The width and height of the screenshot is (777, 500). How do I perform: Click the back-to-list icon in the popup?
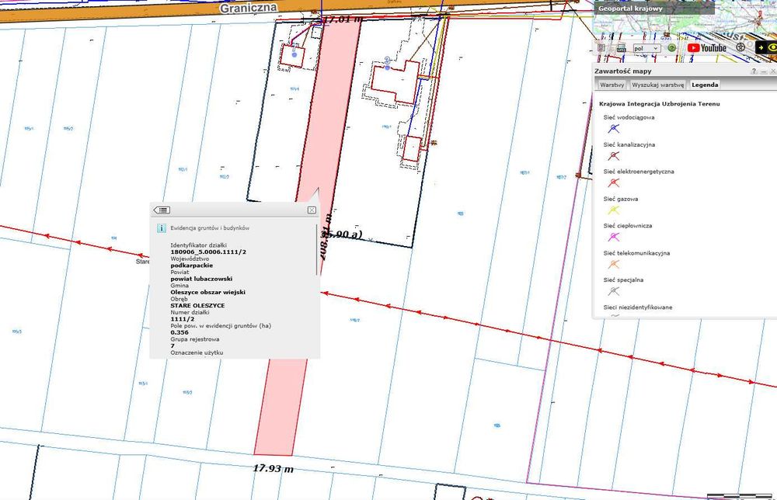162,210
